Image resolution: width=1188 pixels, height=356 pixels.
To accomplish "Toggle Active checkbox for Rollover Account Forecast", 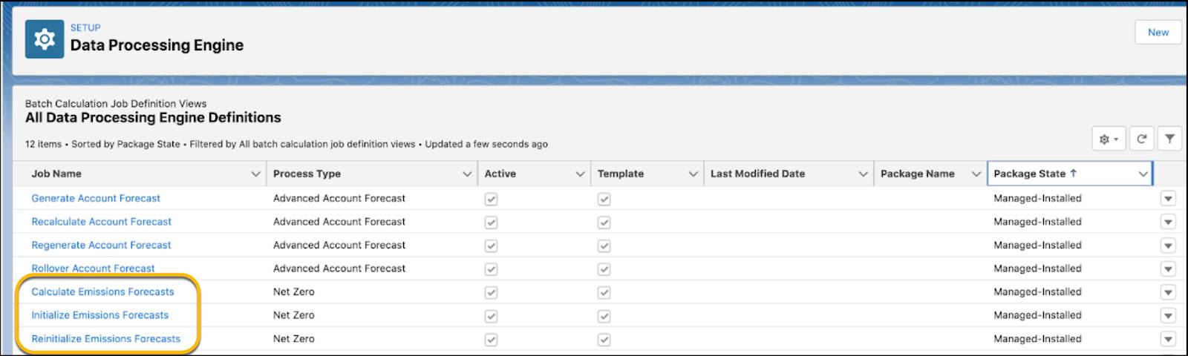I will click(x=491, y=269).
